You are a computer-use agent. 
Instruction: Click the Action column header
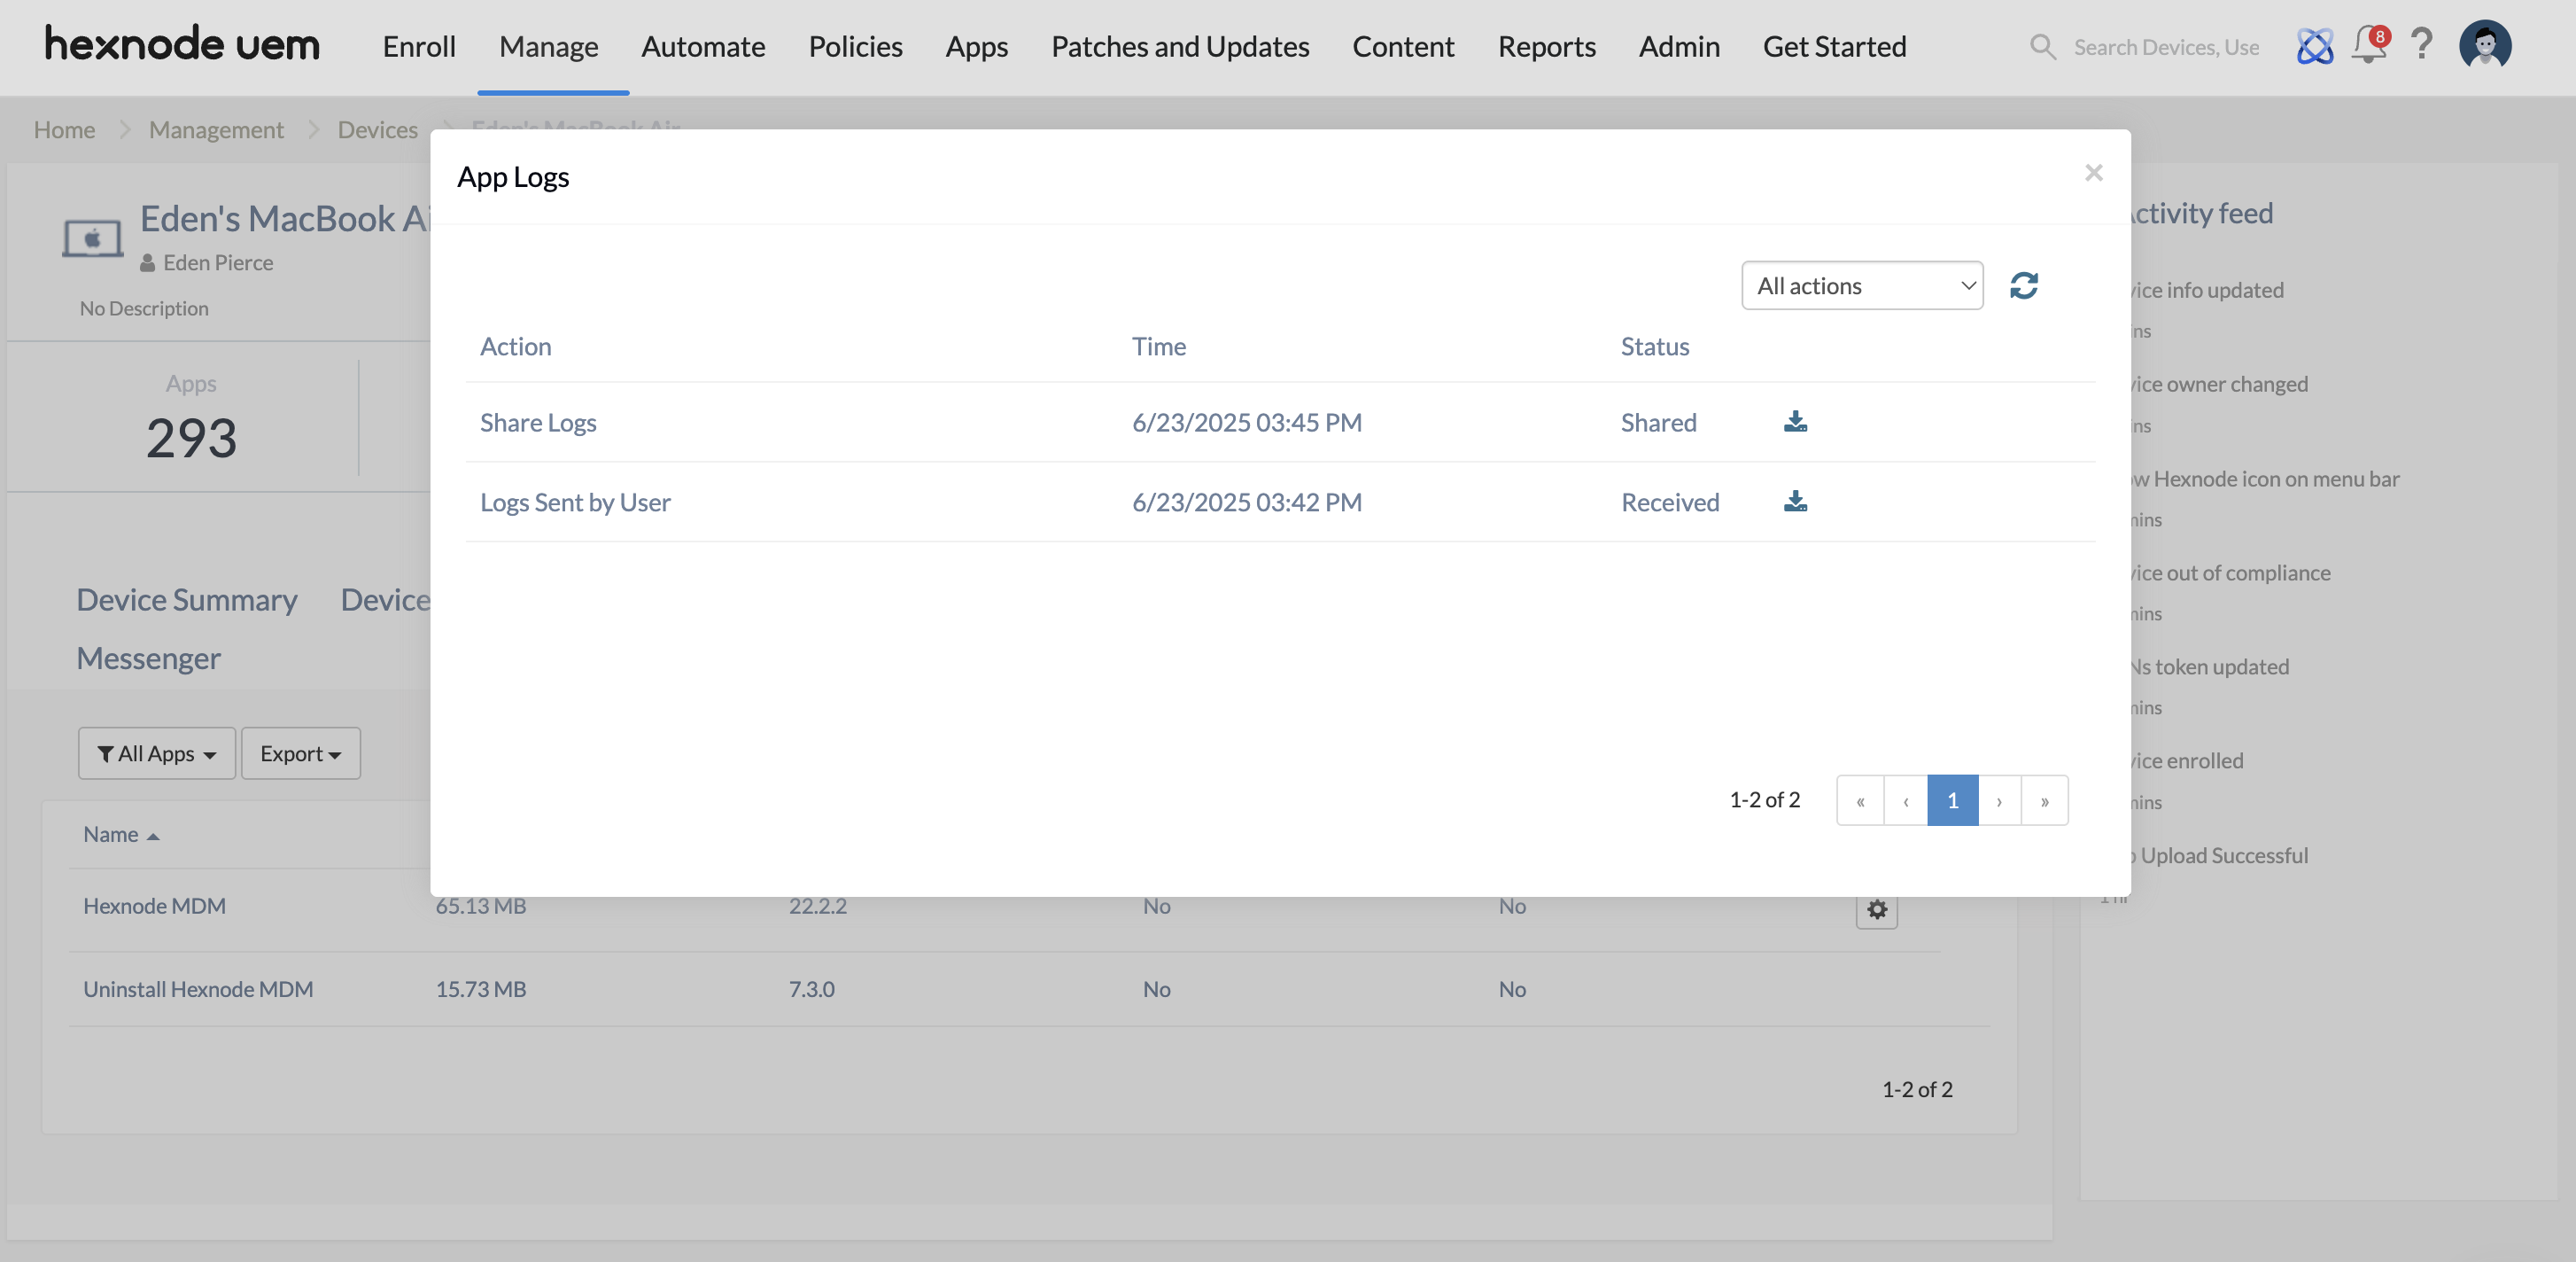(515, 346)
